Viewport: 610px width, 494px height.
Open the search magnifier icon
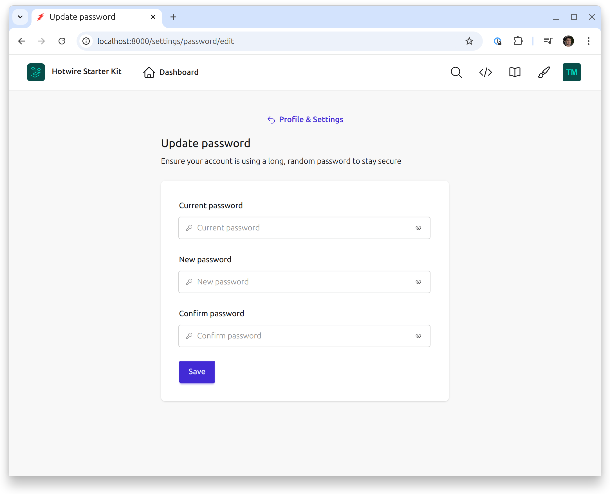(x=456, y=72)
